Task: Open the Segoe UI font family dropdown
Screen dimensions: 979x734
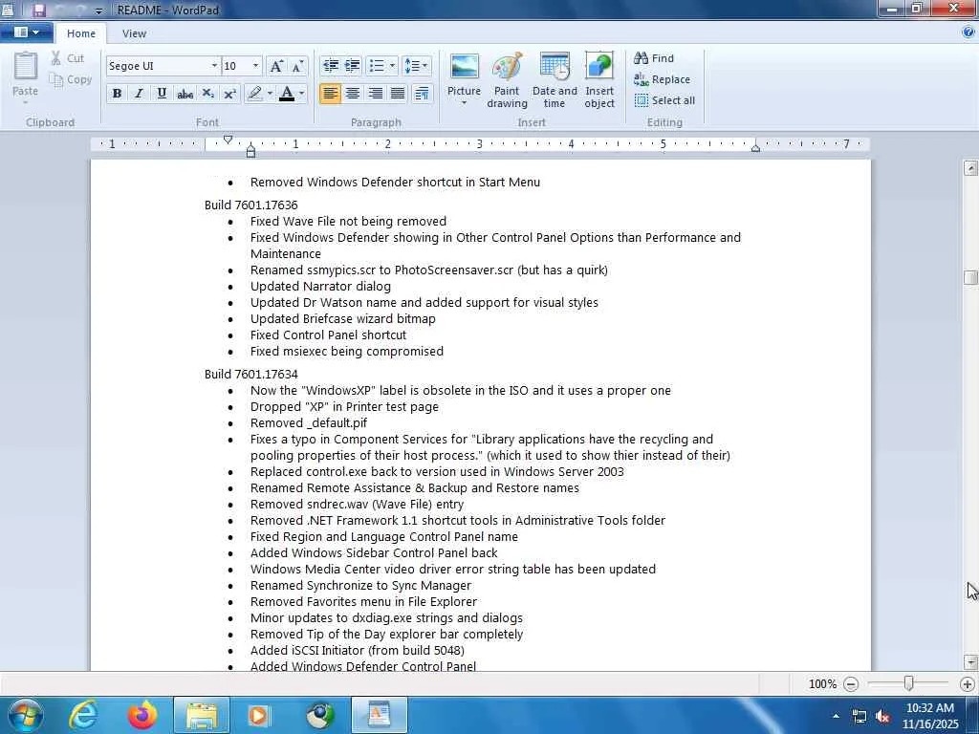Action: [x=214, y=66]
